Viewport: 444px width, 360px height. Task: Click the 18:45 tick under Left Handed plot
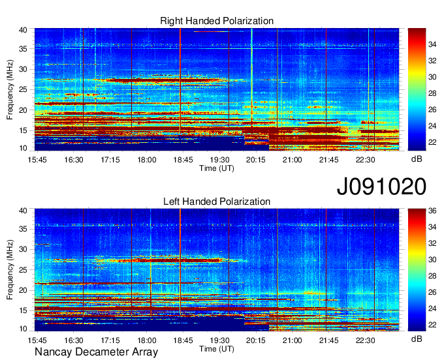183,340
